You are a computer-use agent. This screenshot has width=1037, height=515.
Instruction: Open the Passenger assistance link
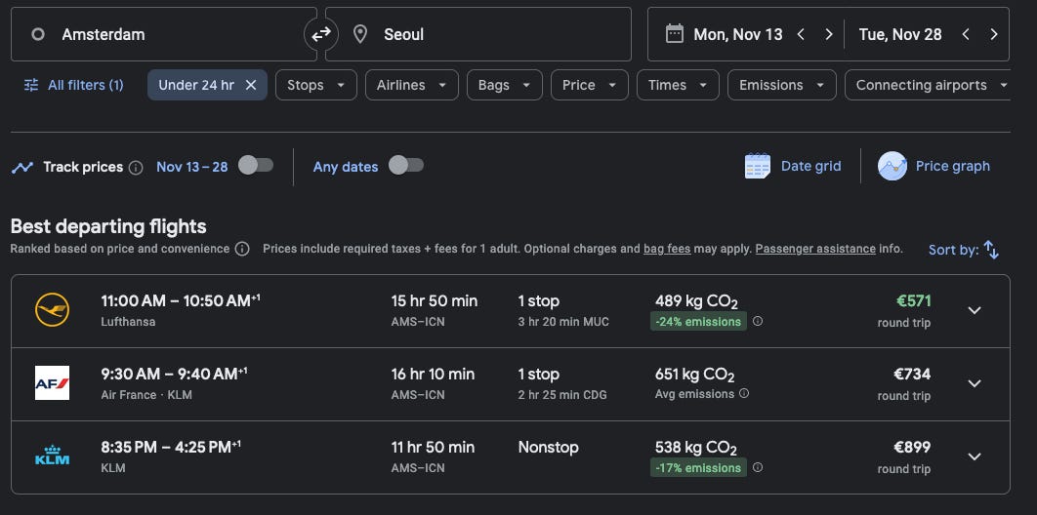coord(815,249)
